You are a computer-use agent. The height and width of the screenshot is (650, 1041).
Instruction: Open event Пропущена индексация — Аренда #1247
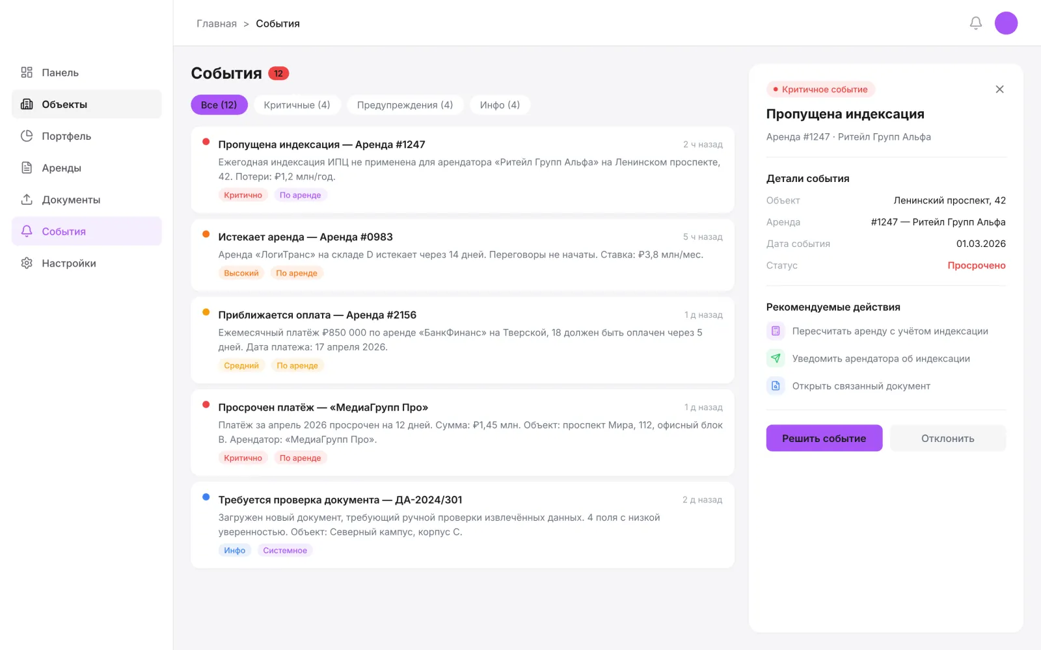[x=463, y=170]
